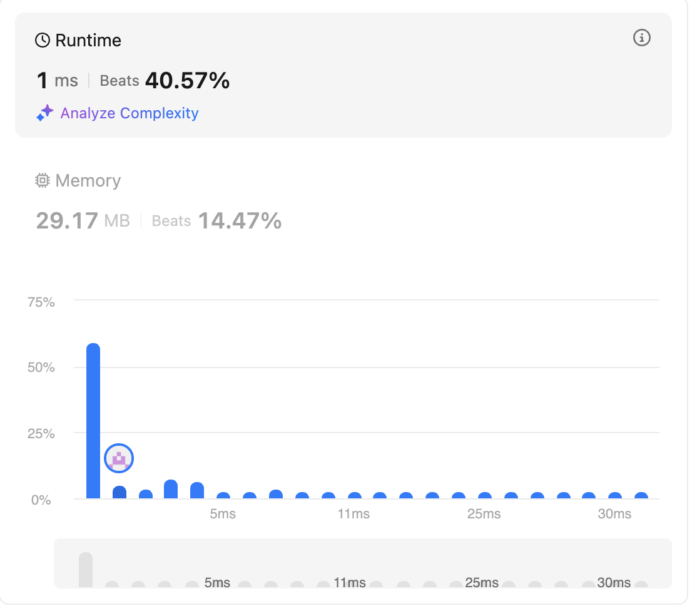The image size is (697, 606).
Task: Click the Beats 14.47% memory stat
Action: 217,221
